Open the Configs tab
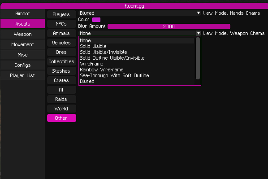 (x=22, y=65)
